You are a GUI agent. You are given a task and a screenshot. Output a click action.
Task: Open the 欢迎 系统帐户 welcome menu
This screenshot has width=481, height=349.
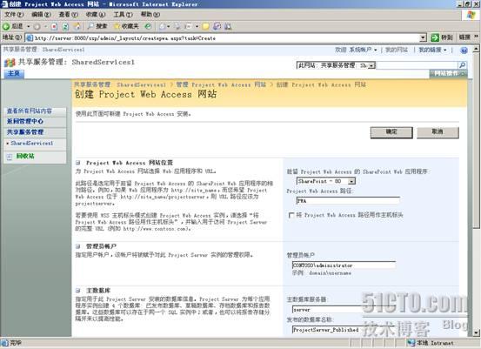[x=356, y=50]
